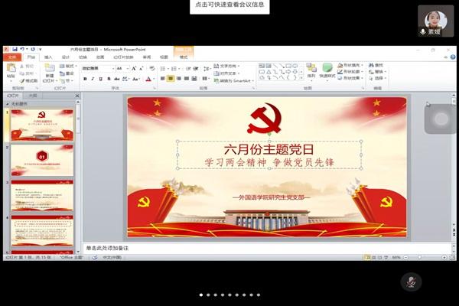Click the Format Painter brush icon
The width and height of the screenshot is (459, 306).
22,80
